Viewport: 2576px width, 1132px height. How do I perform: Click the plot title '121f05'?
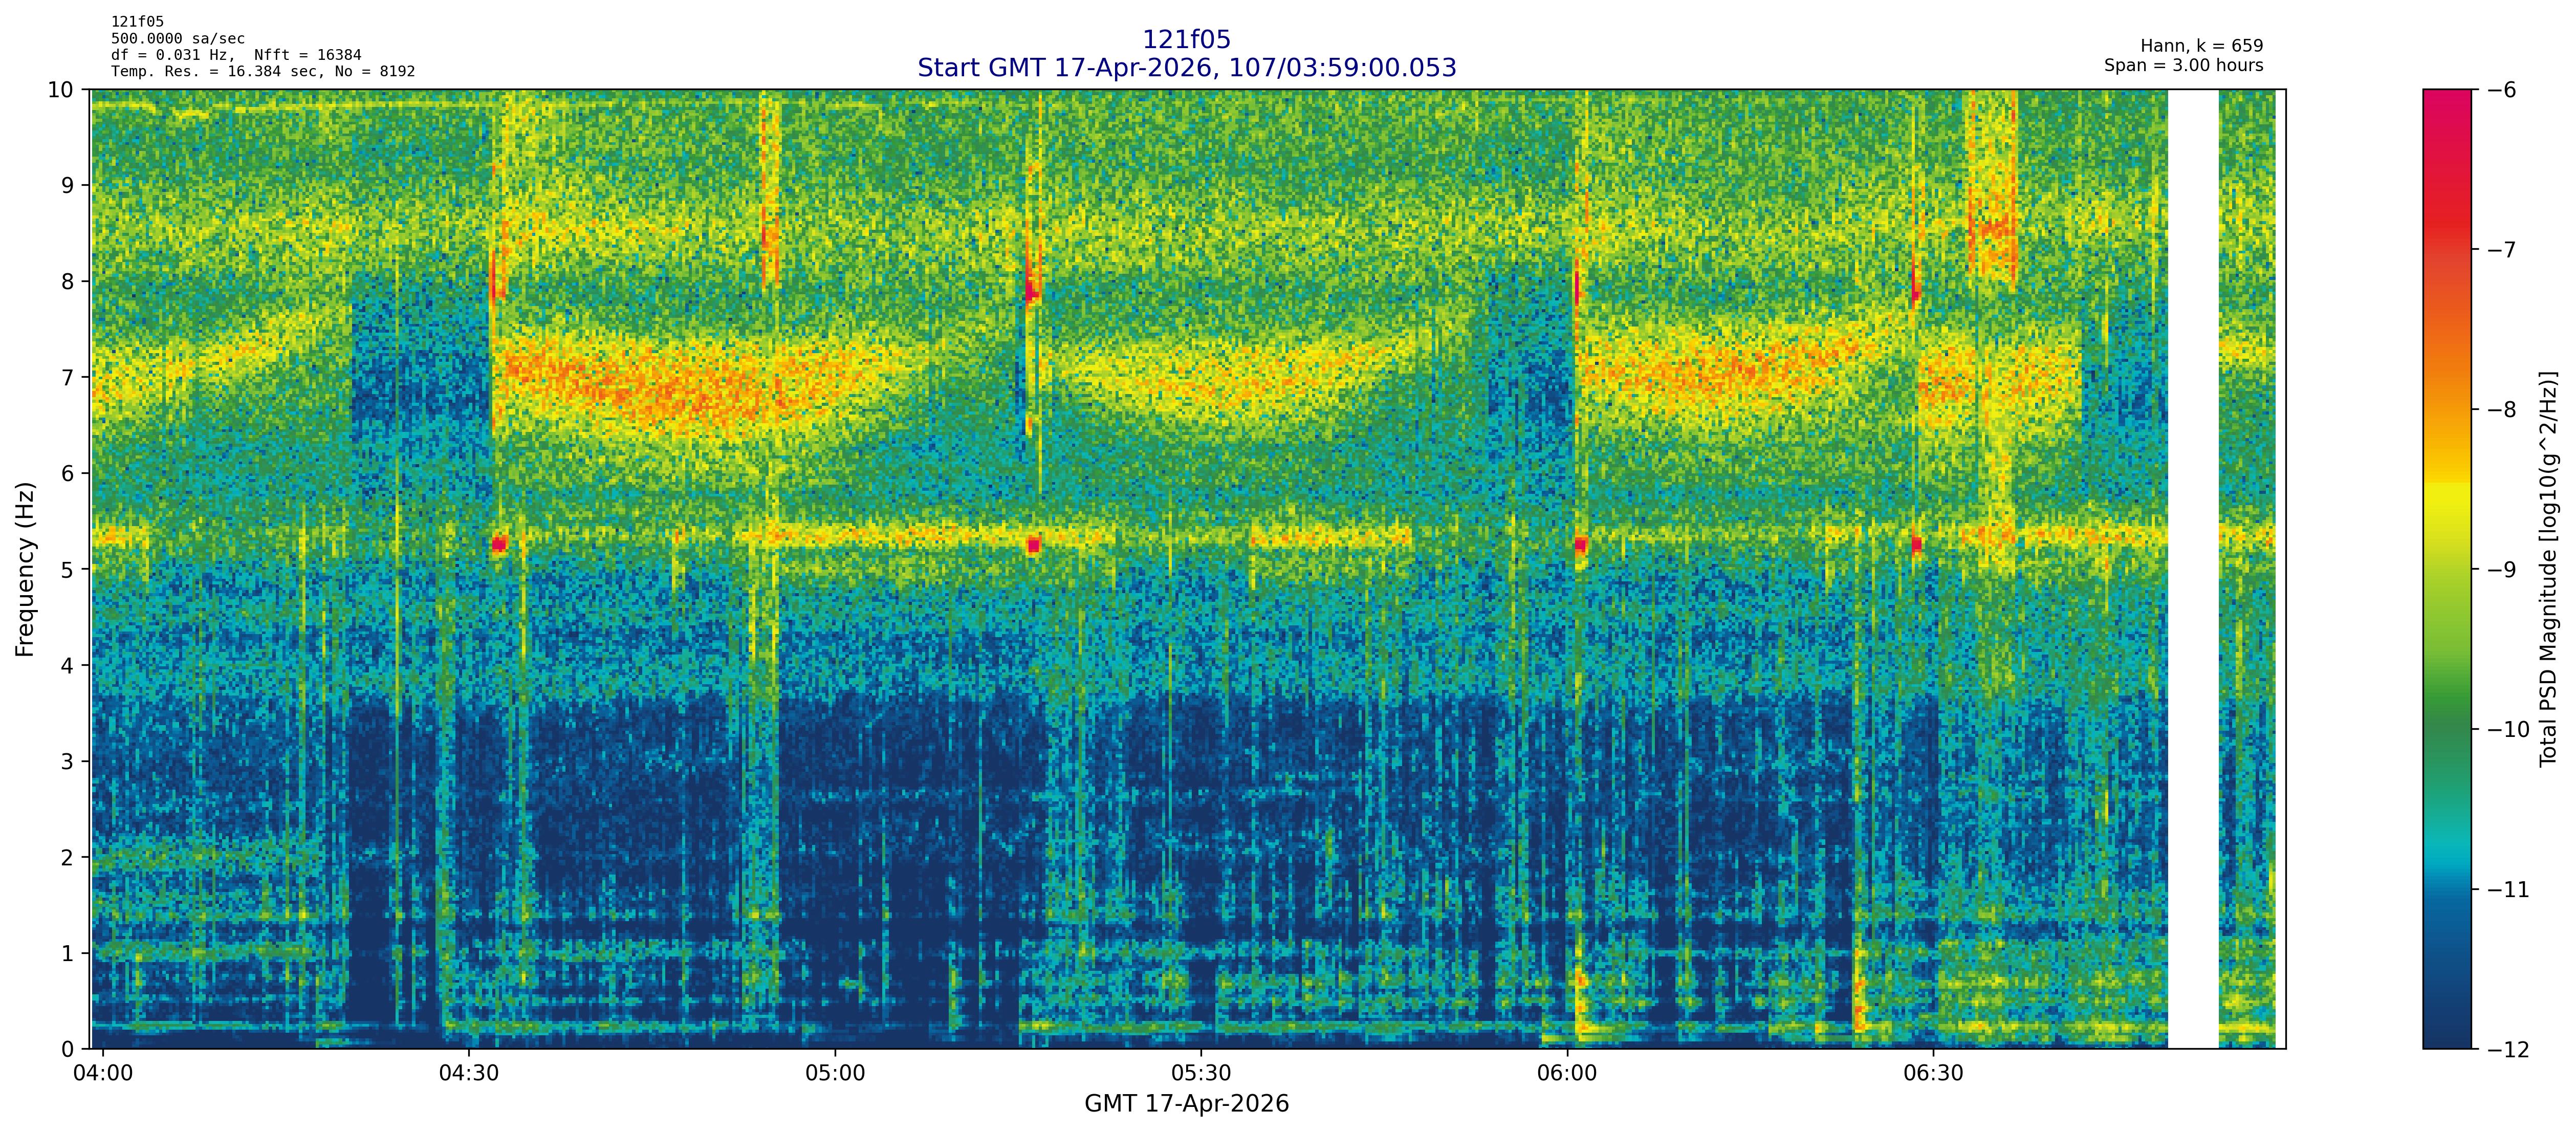1186,40
